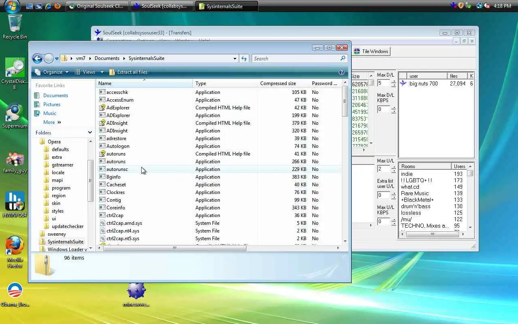Image resolution: width=518 pixels, height=324 pixels.
Task: Collapse the Folders pane chevron
Action: coord(90,132)
